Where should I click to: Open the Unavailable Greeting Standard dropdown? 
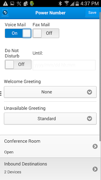pos(50,118)
